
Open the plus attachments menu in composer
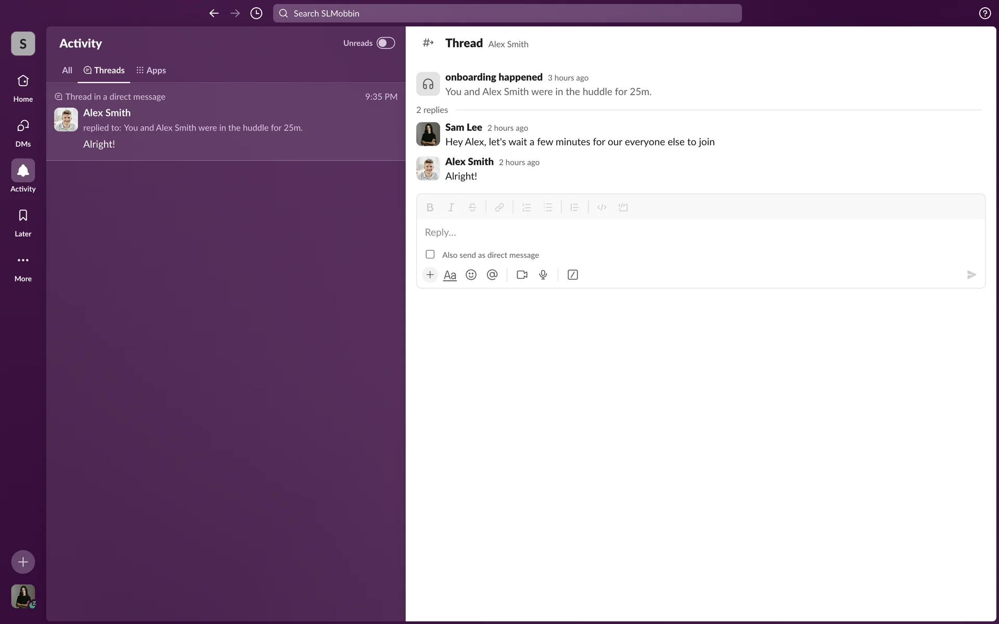click(x=430, y=275)
